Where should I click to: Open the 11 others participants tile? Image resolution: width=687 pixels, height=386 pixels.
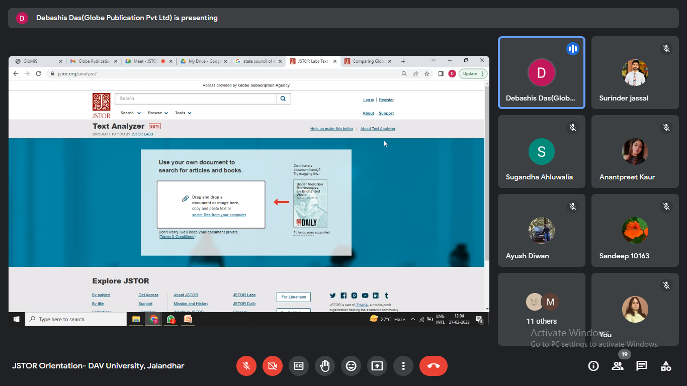point(542,309)
